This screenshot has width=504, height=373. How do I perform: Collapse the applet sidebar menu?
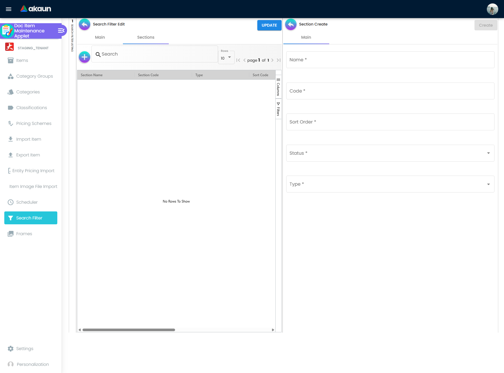61,31
